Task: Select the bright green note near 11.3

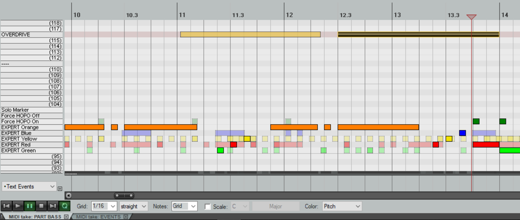Action: pyautogui.click(x=221, y=150)
